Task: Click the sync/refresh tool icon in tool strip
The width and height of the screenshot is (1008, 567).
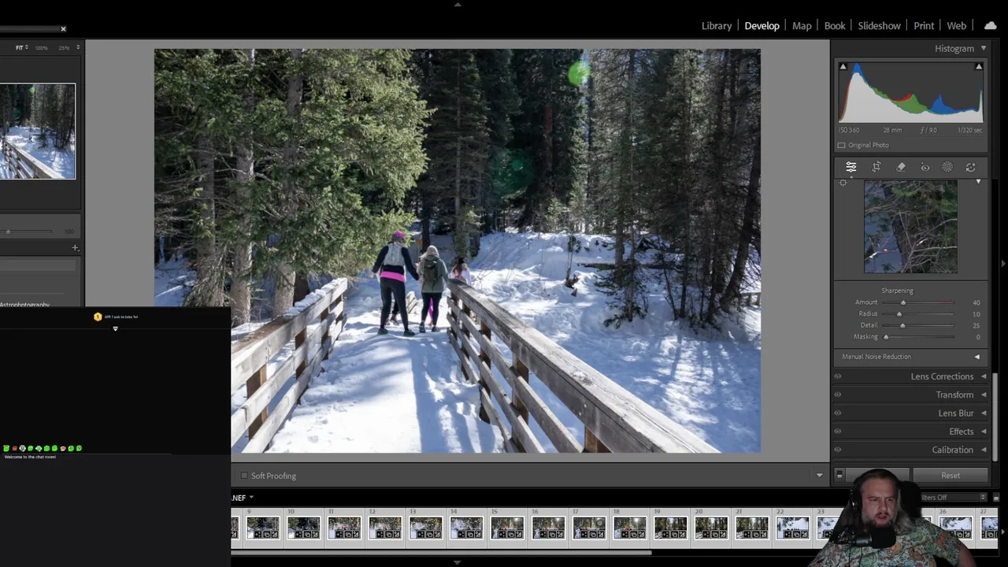Action: [970, 167]
